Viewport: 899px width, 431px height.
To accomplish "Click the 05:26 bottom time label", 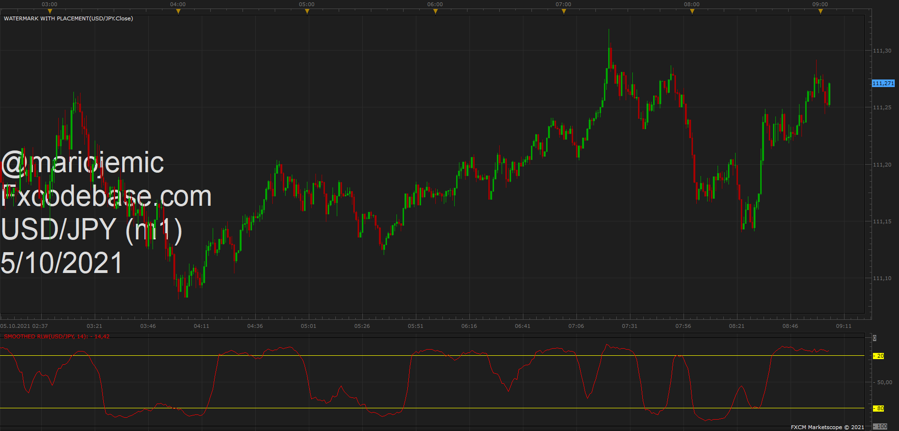I will click(x=362, y=326).
